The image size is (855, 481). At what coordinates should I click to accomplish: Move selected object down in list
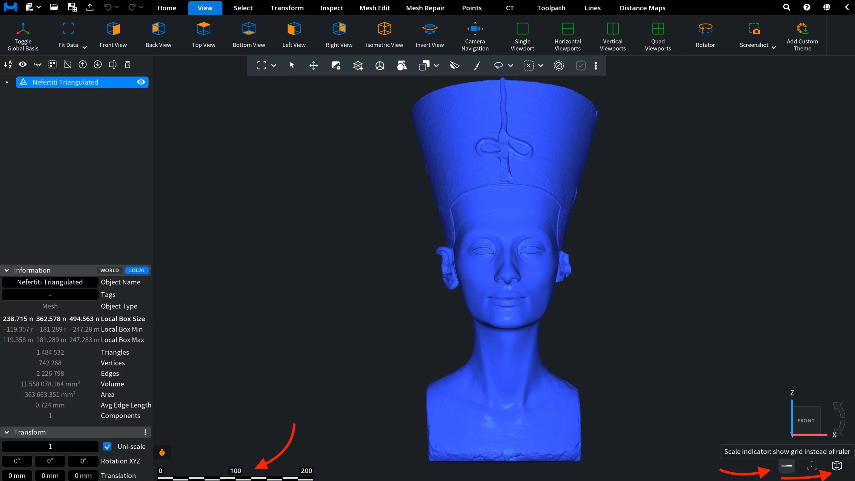tap(98, 64)
